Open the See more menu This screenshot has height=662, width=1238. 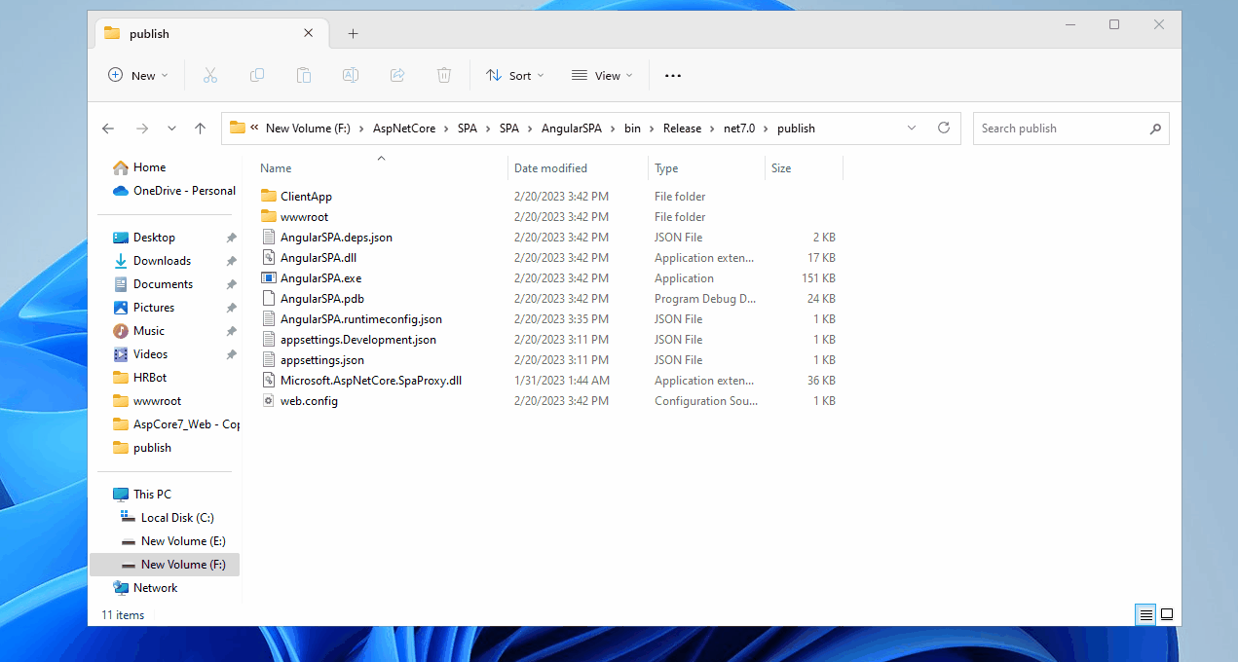tap(672, 75)
